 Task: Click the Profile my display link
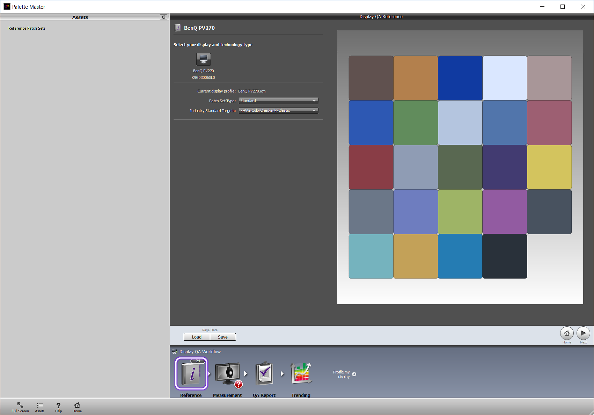[344, 374]
